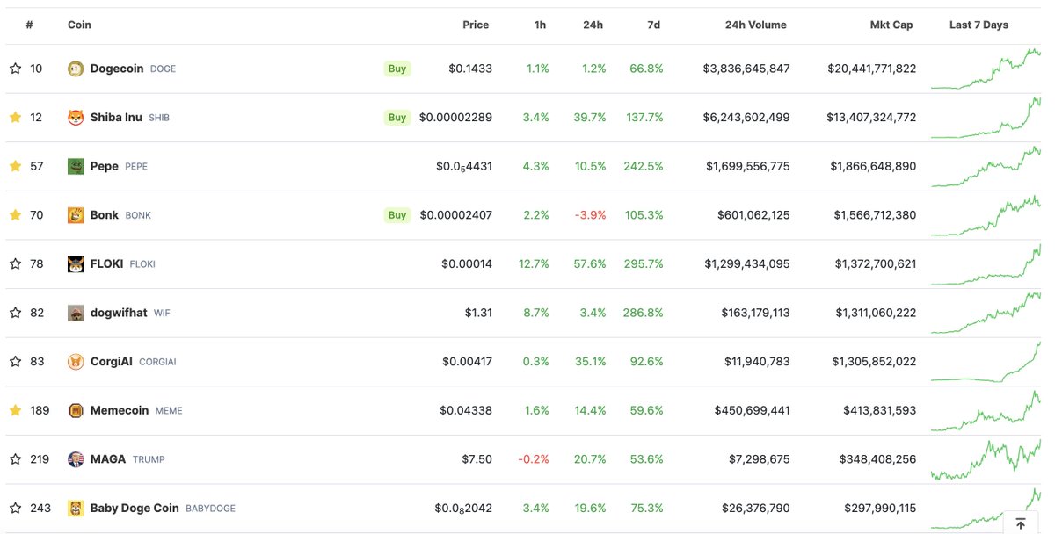Open the Memecoin name link
Screen dimensions: 1055x534
point(120,410)
